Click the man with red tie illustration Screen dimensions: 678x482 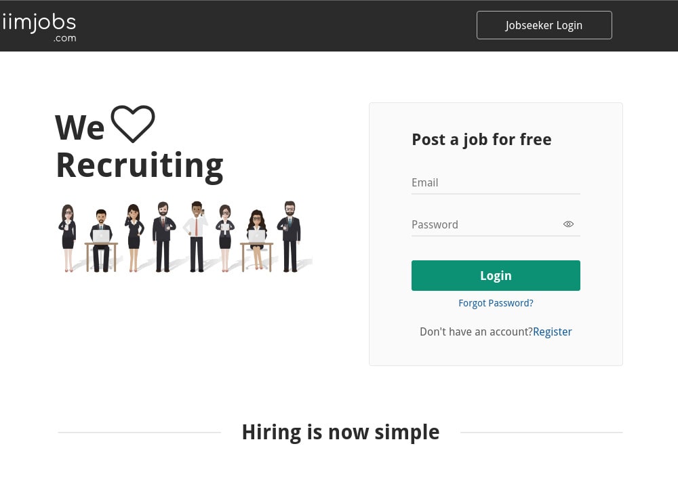point(195,234)
